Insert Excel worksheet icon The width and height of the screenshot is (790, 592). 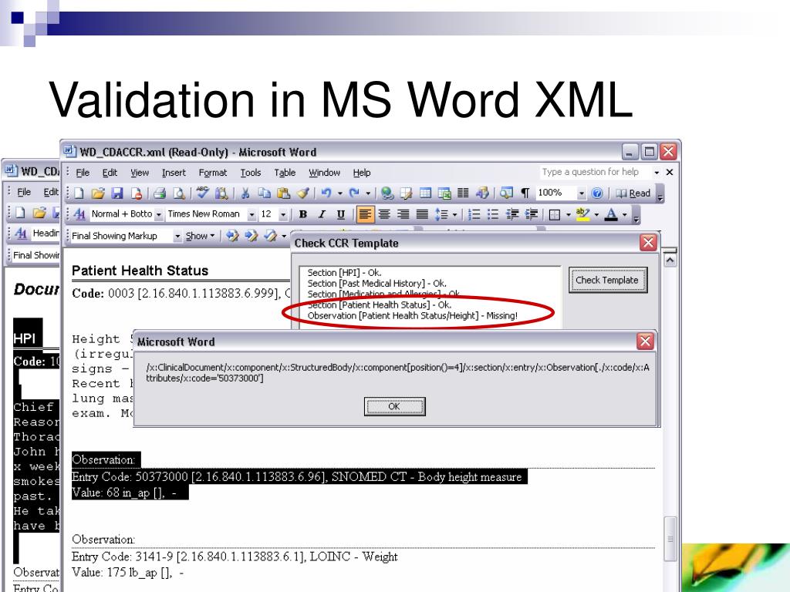pyautogui.click(x=444, y=193)
